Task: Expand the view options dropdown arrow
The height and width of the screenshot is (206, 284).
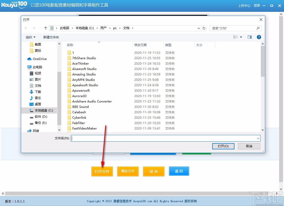Action: (x=241, y=37)
